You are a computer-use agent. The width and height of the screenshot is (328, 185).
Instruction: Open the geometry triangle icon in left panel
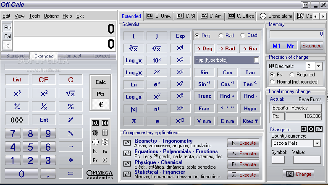click(x=95, y=151)
